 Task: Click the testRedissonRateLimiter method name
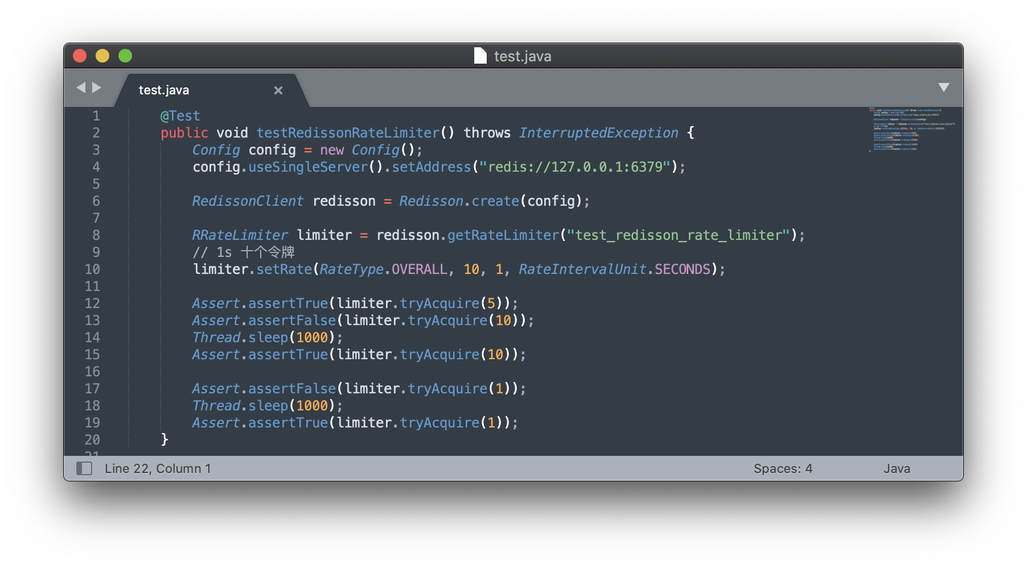(x=348, y=133)
